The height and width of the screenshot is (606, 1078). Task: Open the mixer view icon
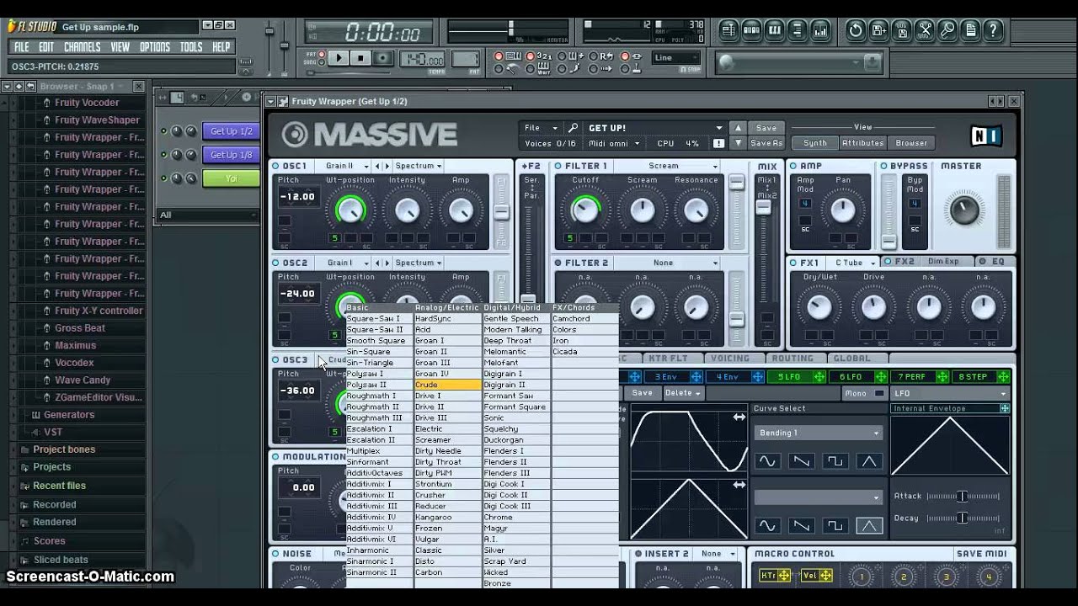coord(820,31)
